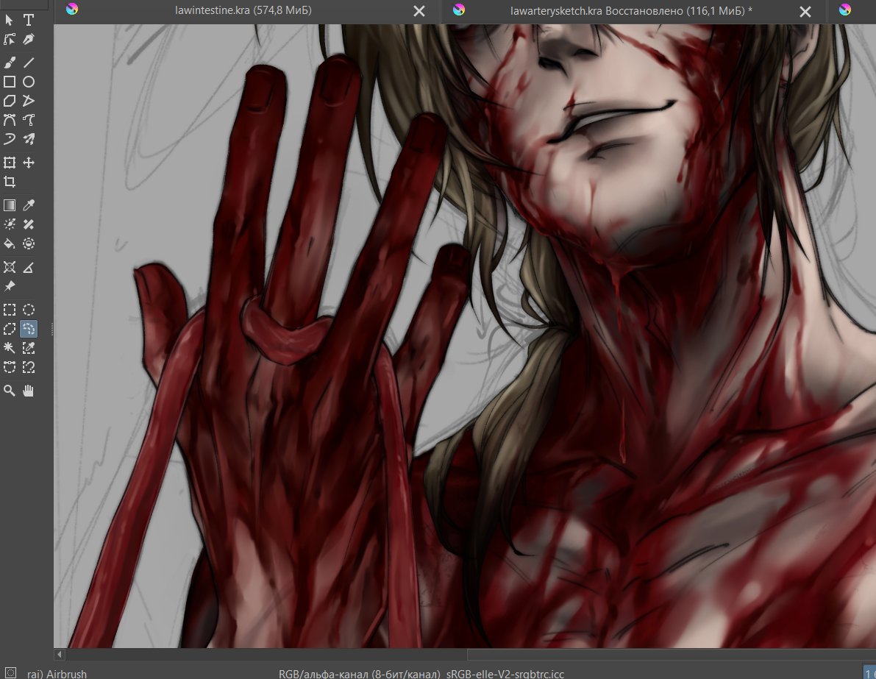Select the Dynamic Brush tool
Viewport: 876px width, 679px height.
coord(10,139)
